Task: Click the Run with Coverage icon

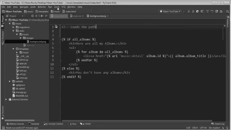Action: pyautogui.click(x=193, y=11)
